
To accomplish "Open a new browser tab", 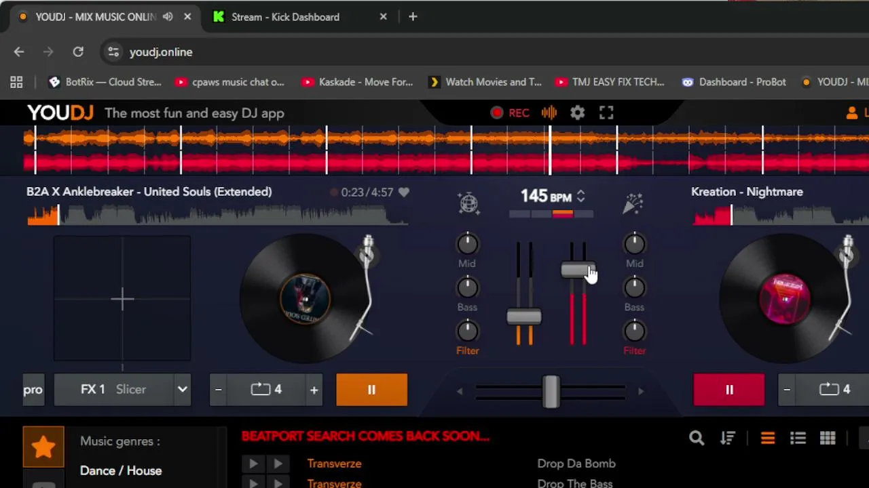I will (x=413, y=17).
